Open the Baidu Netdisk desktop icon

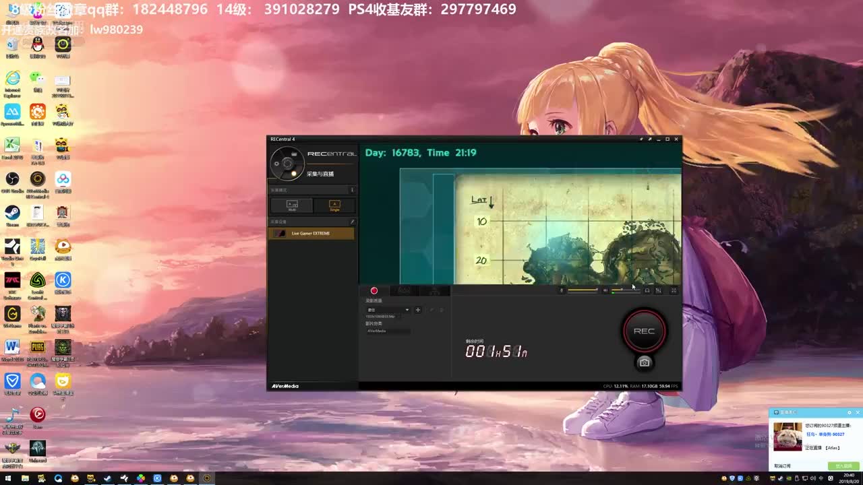[x=63, y=182]
